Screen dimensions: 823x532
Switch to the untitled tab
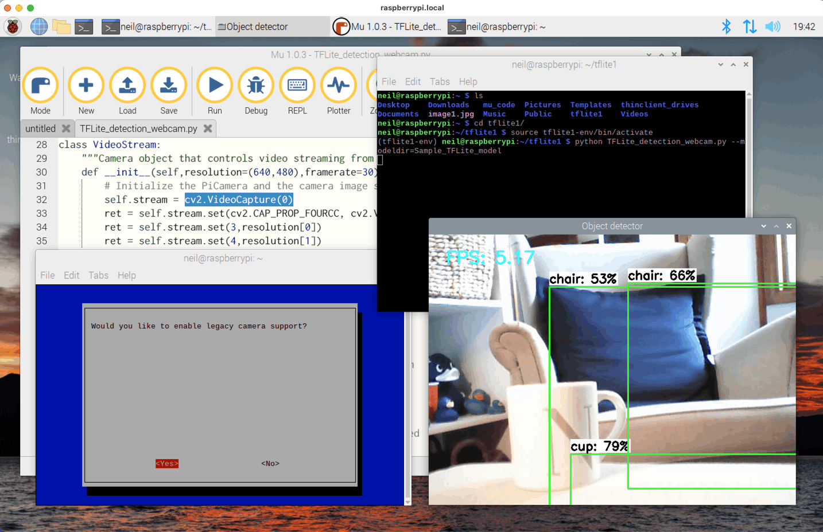coord(40,128)
